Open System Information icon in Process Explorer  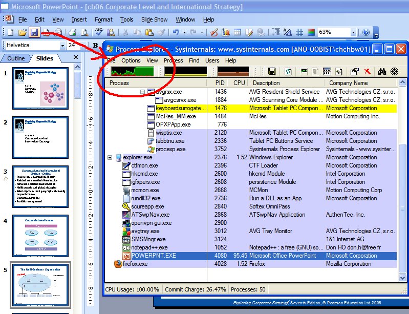[304, 71]
